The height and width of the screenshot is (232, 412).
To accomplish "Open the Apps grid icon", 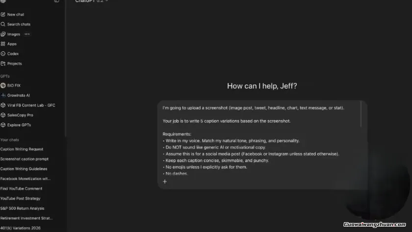I will coord(3,44).
